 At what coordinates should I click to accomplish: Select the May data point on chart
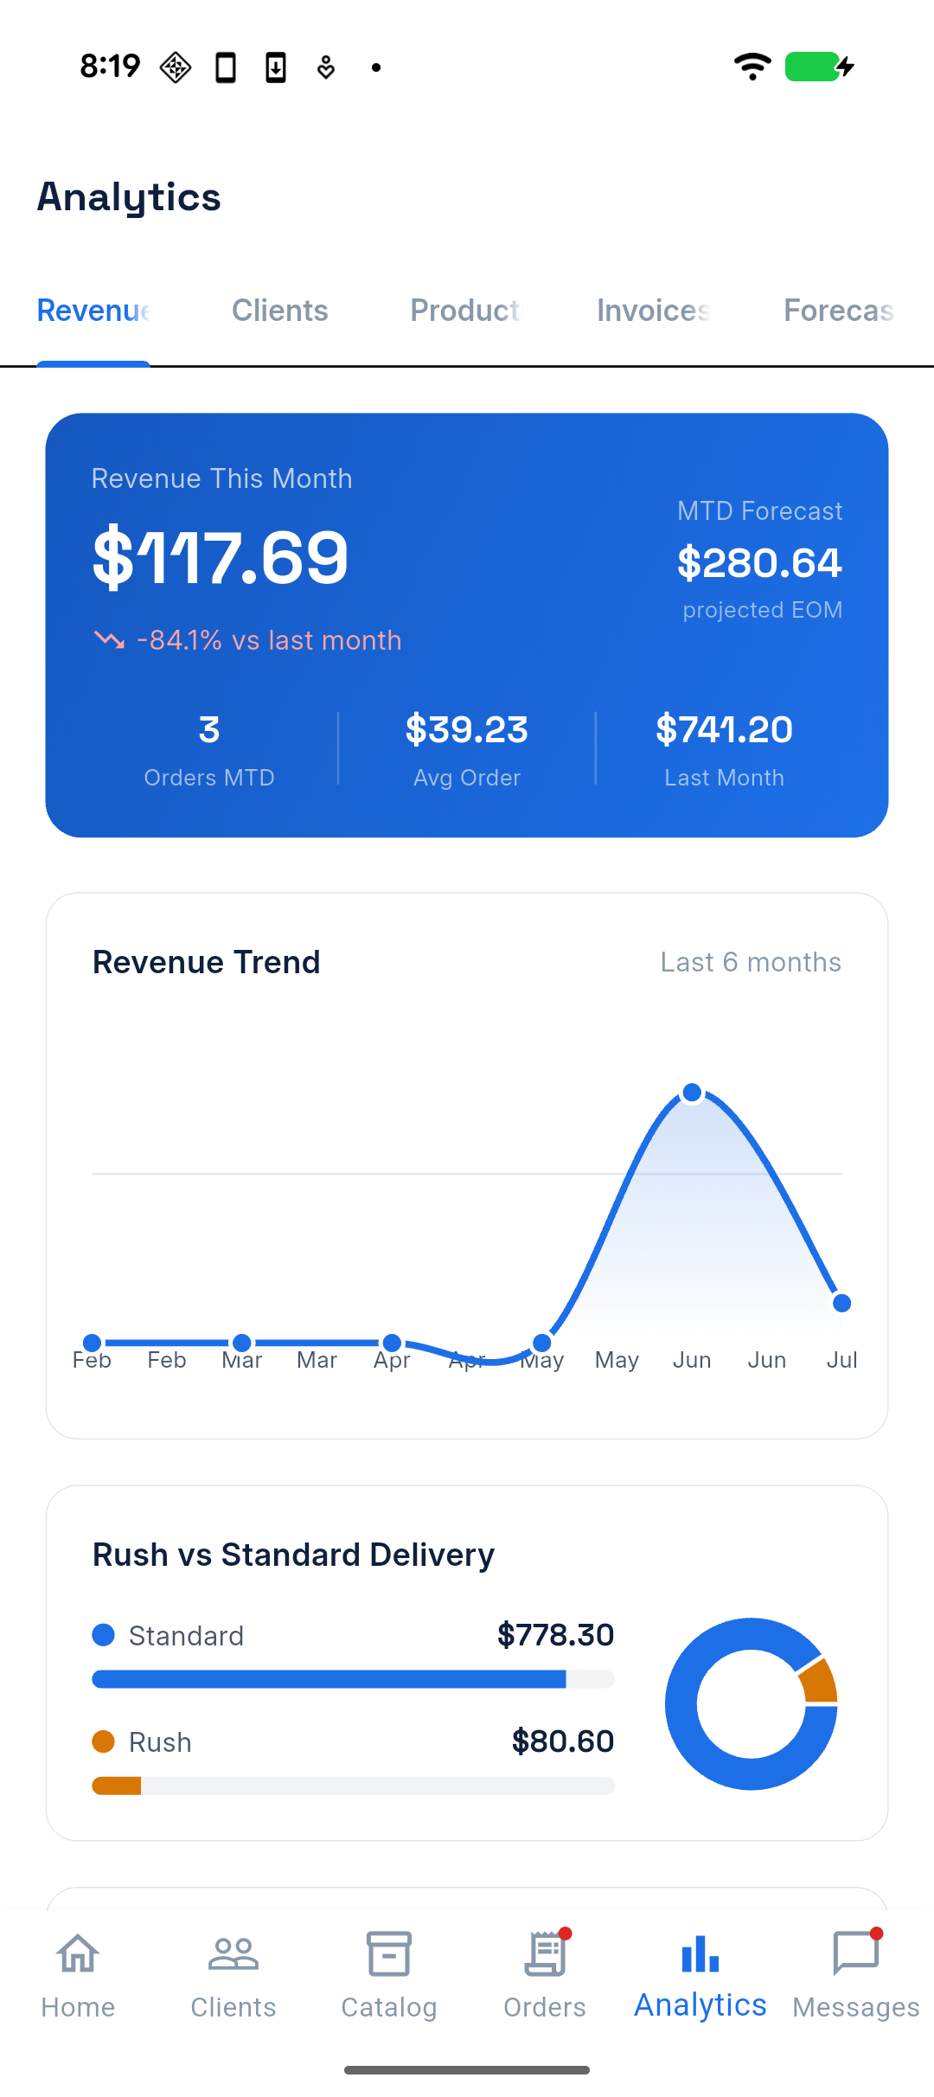(542, 1343)
